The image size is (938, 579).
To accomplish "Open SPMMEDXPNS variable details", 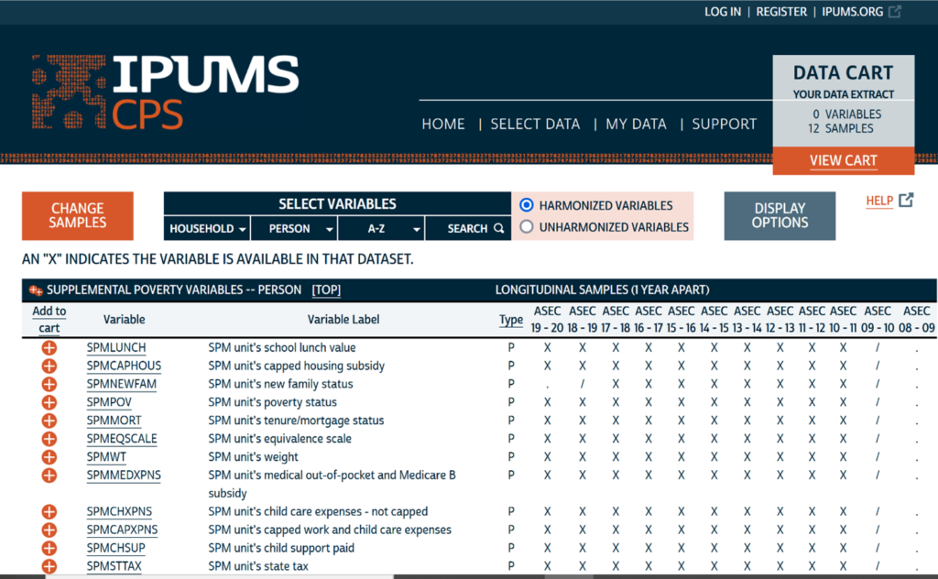I will (x=124, y=475).
